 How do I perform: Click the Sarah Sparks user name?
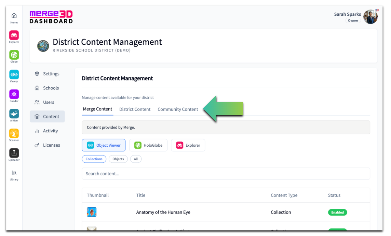pos(347,14)
